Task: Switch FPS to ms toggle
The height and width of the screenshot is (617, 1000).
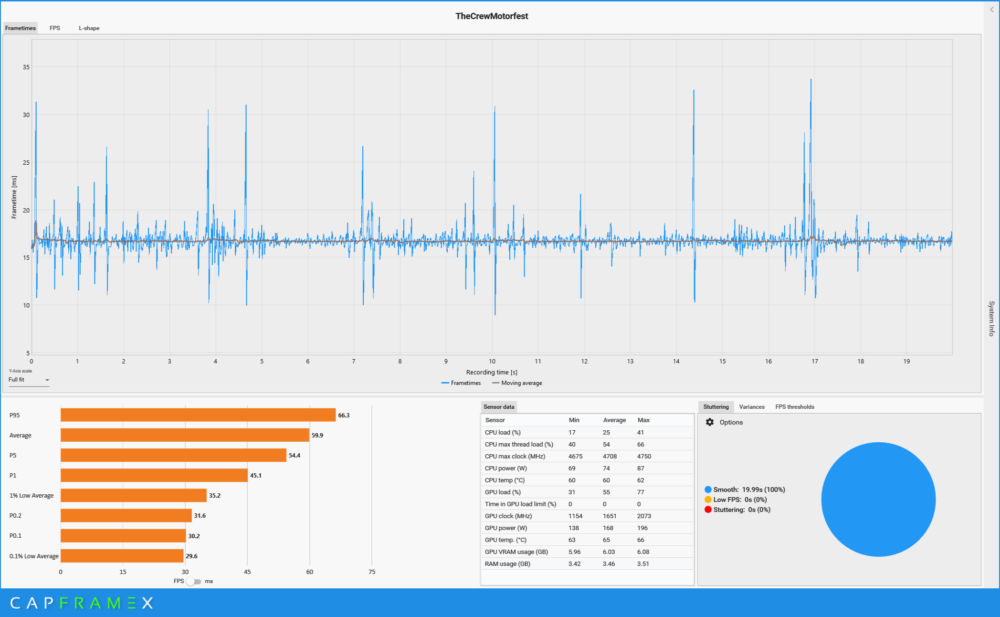Action: click(x=194, y=581)
